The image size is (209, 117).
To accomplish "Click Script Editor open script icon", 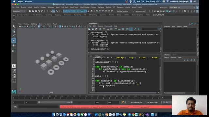I will (89, 29).
